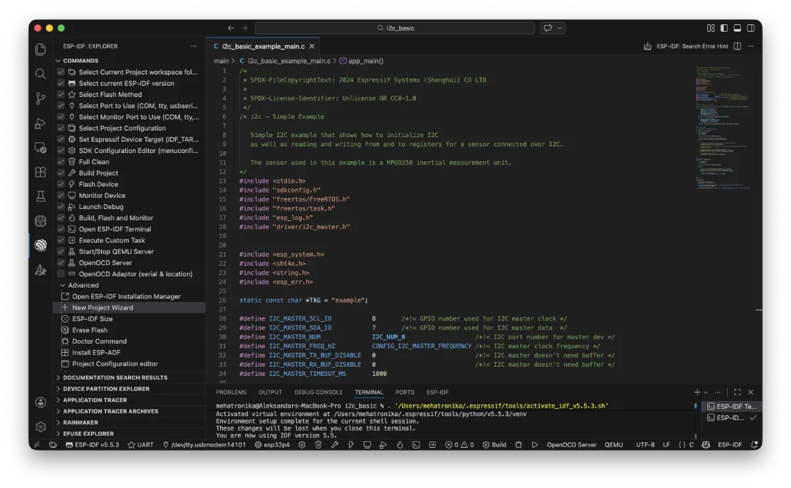The width and height of the screenshot is (791, 488).
Task: Enable the OpenOCD Adaptor checkbox
Action: pyautogui.click(x=61, y=274)
